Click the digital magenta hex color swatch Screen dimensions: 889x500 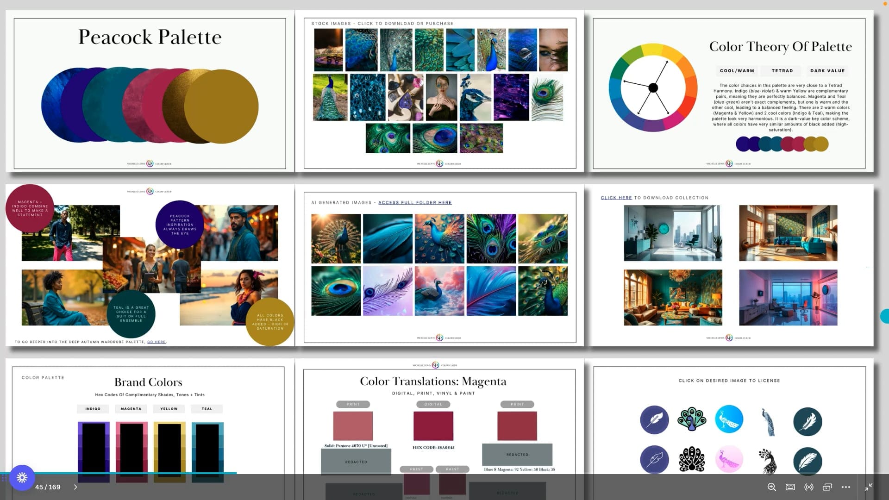(x=433, y=425)
